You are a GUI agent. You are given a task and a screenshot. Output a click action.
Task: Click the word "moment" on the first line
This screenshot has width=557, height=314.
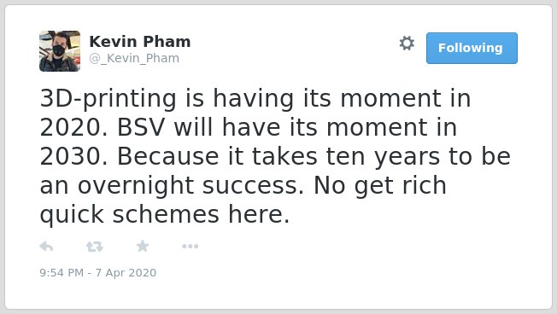(x=390, y=99)
